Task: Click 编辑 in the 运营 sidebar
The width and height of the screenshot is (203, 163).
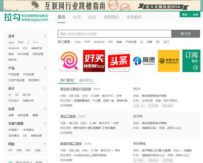Action: click(x=35, y=115)
